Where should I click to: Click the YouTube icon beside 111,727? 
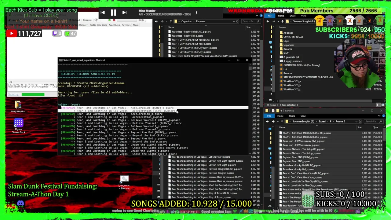(11, 34)
